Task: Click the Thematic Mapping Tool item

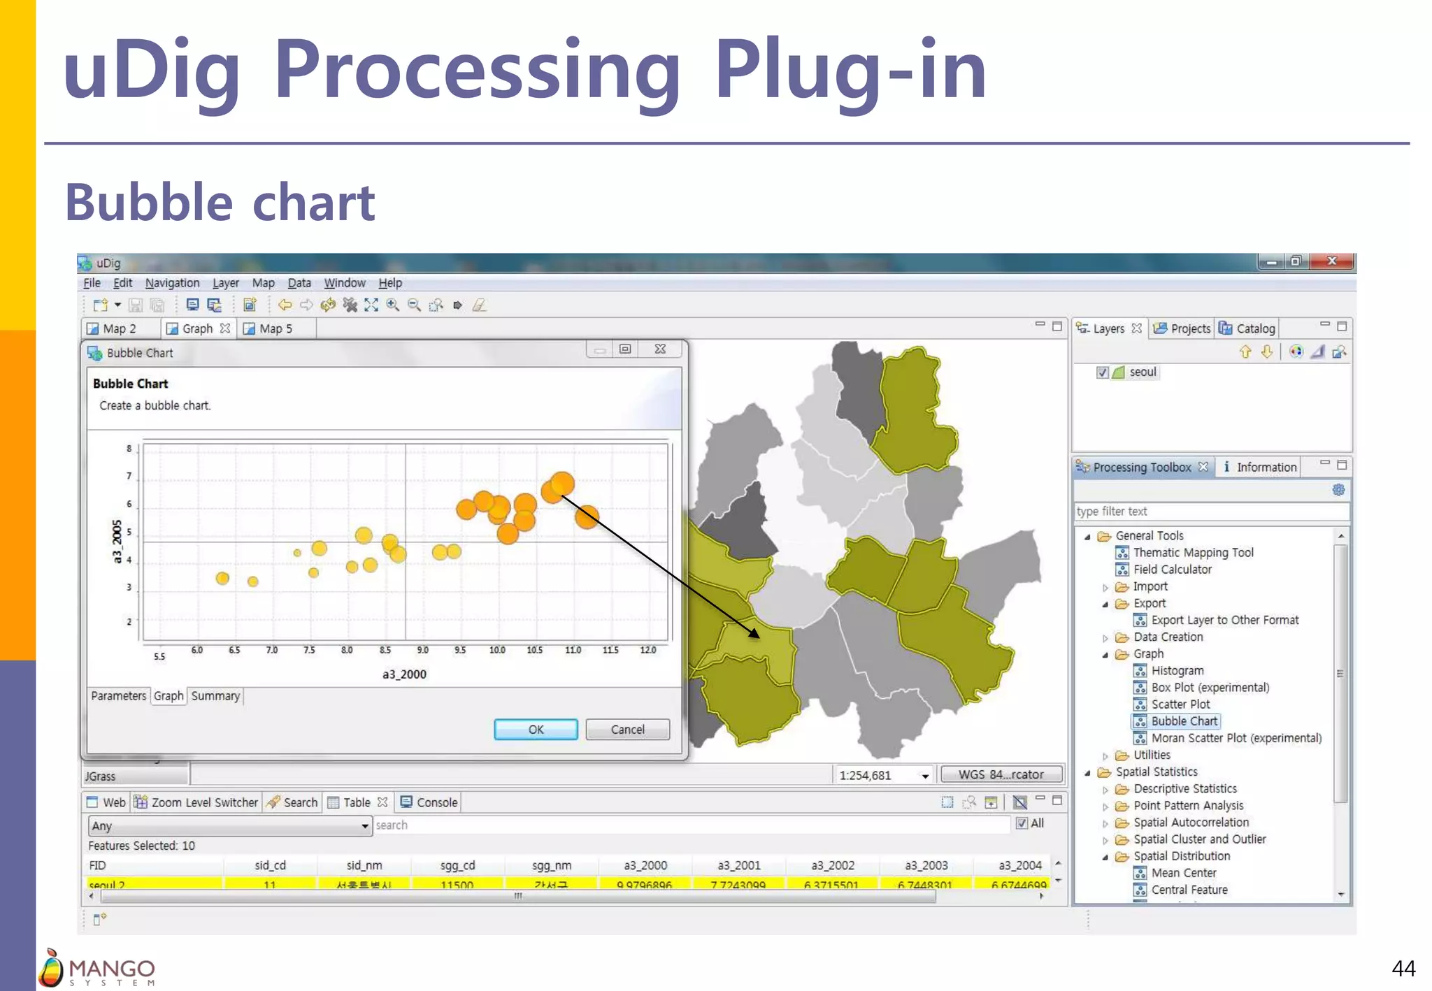Action: point(1193,553)
